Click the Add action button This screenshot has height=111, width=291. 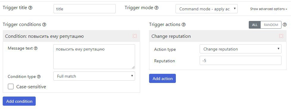coord(162,79)
